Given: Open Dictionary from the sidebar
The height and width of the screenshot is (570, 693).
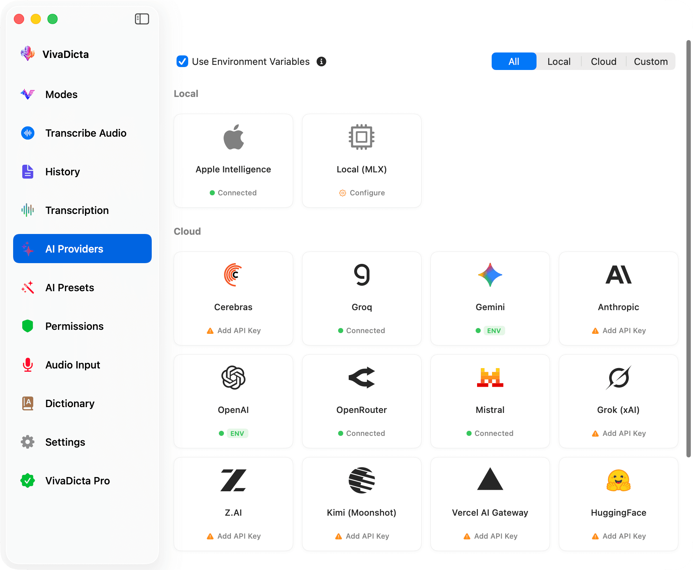Looking at the screenshot, I should pyautogui.click(x=27, y=403).
